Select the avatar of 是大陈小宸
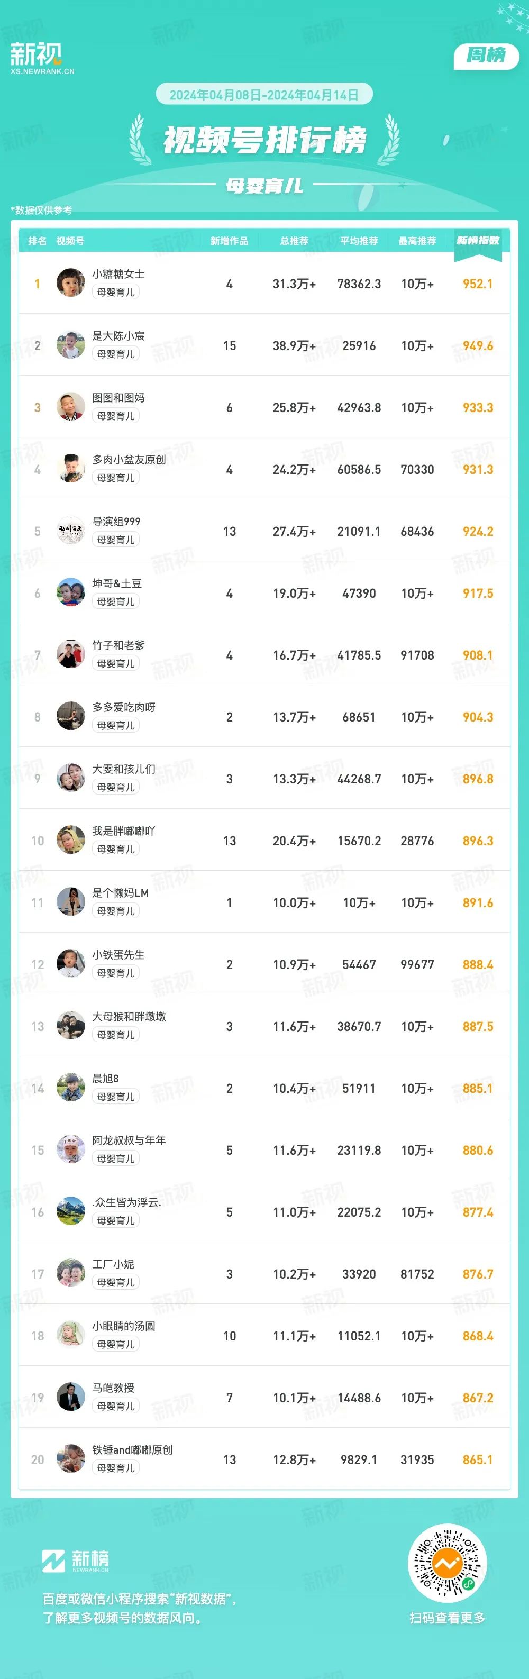Viewport: 529px width, 1679px height. tap(70, 345)
